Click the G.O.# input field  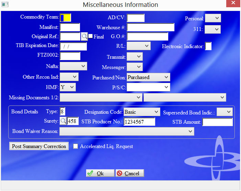(147, 36)
